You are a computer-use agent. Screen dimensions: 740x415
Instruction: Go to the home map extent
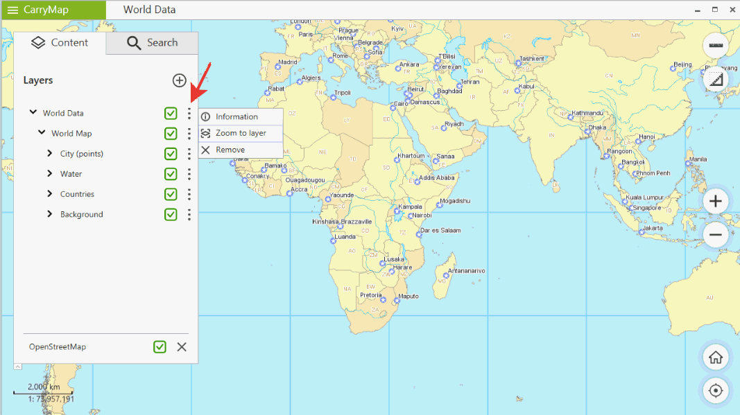[716, 357]
